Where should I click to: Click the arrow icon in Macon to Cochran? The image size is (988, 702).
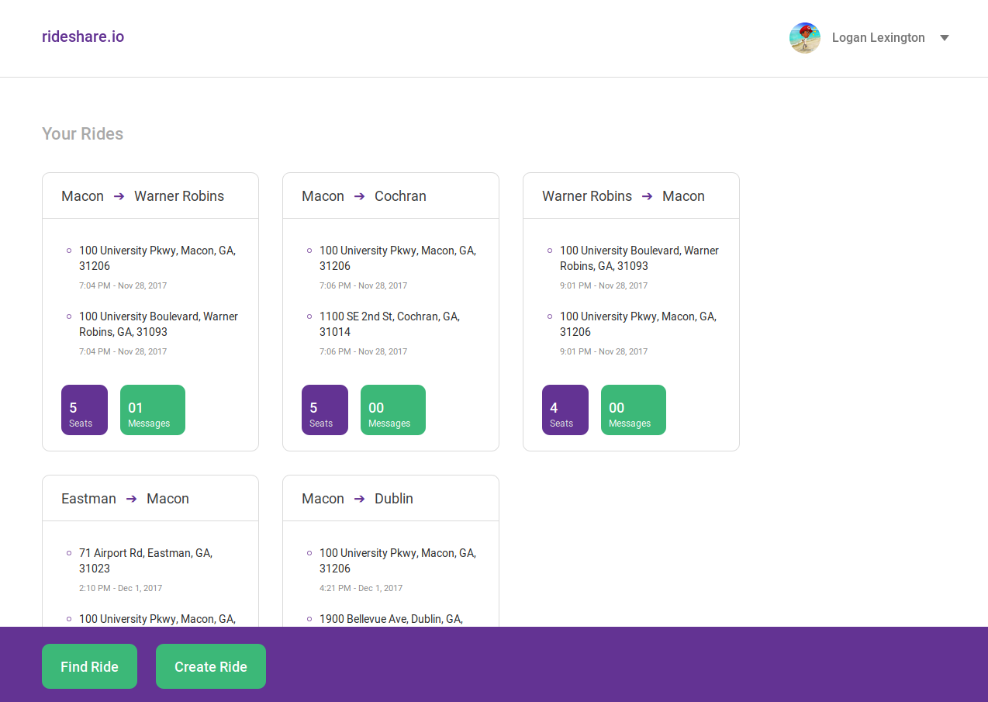click(x=359, y=196)
